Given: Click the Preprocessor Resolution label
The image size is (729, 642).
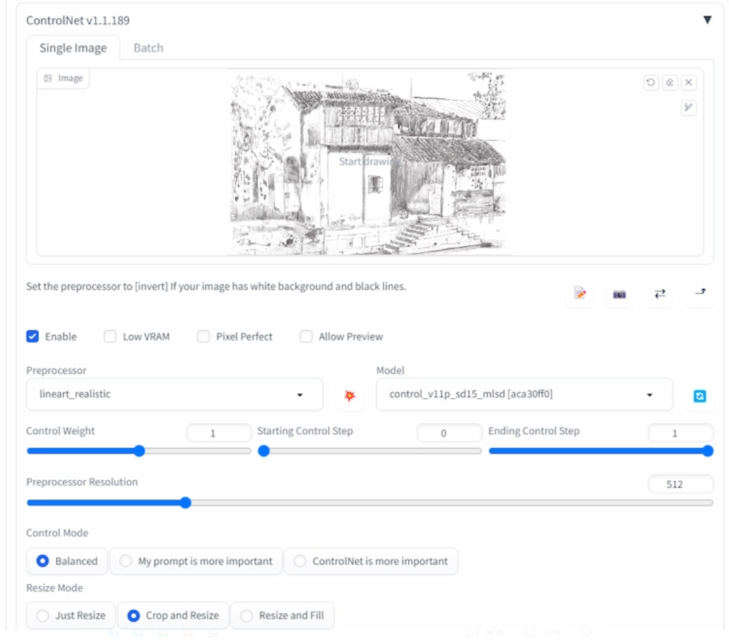Looking at the screenshot, I should (82, 482).
